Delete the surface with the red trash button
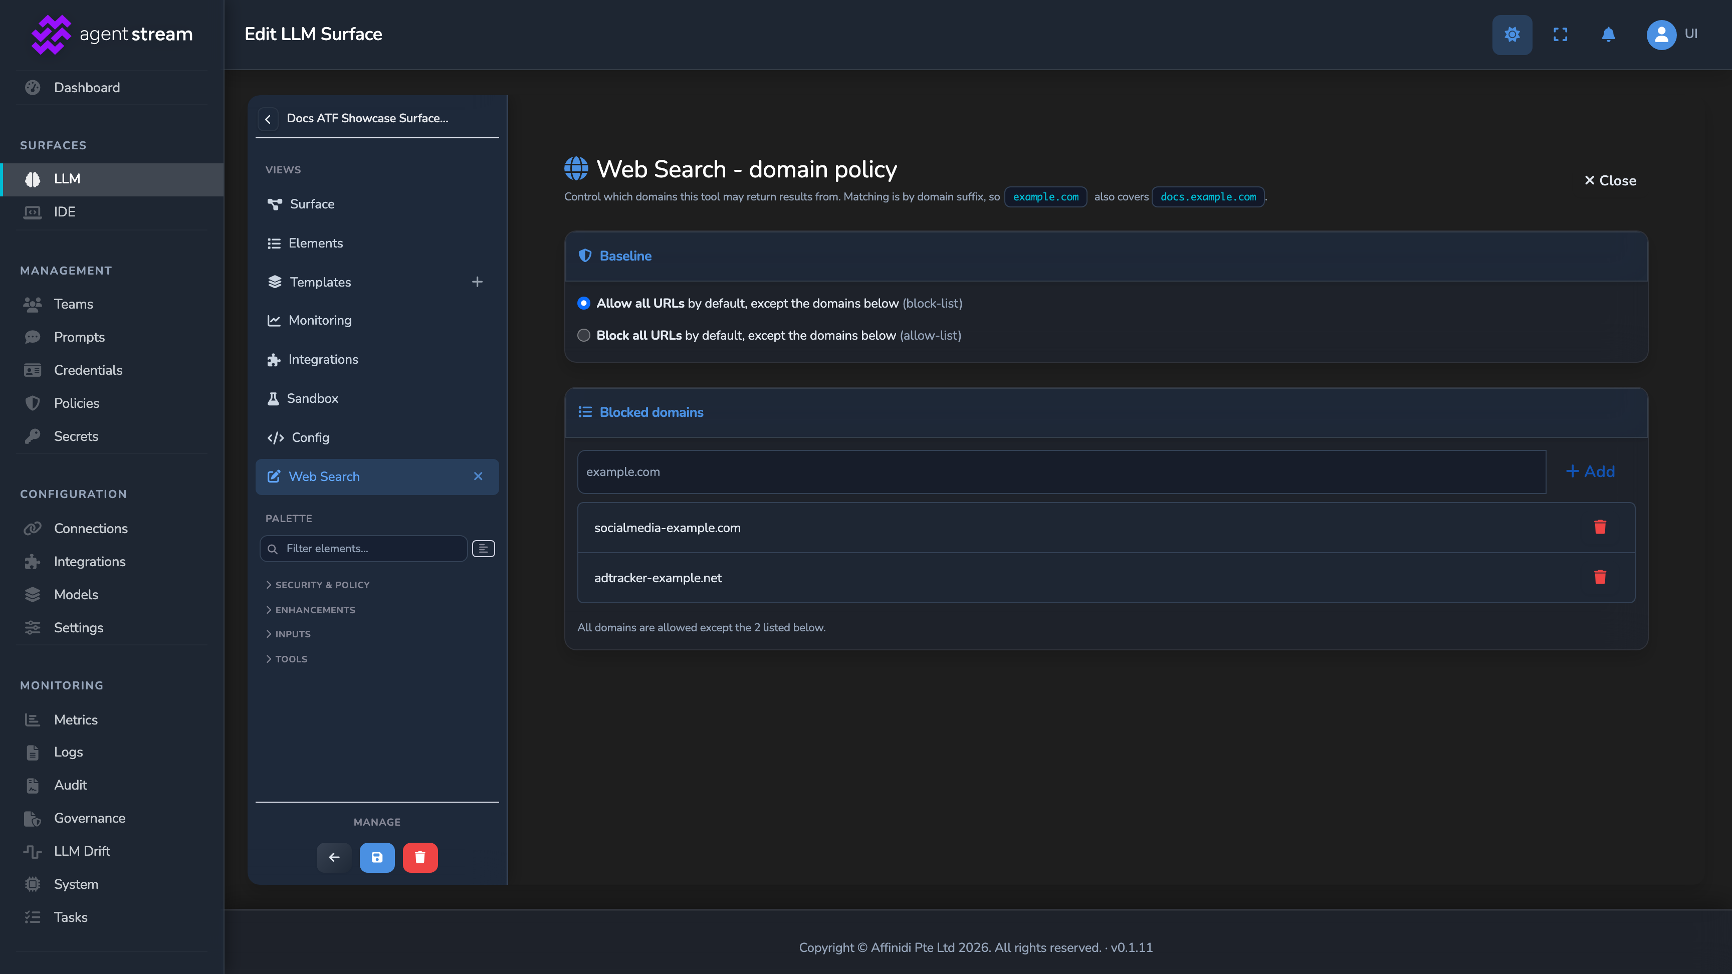The image size is (1732, 974). pyautogui.click(x=420, y=857)
